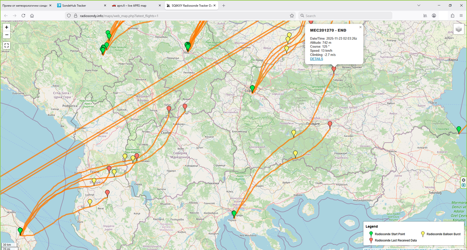Select the green start marker at Sofia
This screenshot has height=250, width=467.
pos(252,88)
